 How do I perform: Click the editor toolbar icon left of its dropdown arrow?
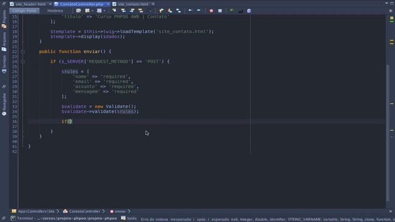pyautogui.click(x=88, y=11)
